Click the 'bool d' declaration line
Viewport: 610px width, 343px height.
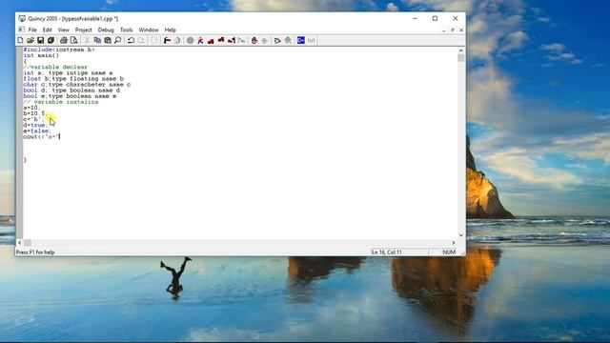tap(71, 91)
